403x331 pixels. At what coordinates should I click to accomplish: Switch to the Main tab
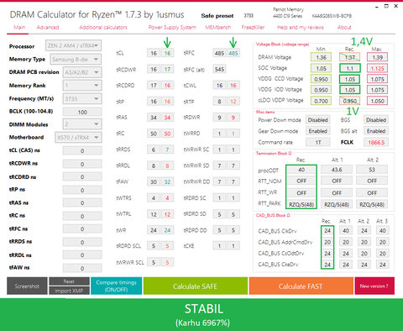click(19, 27)
